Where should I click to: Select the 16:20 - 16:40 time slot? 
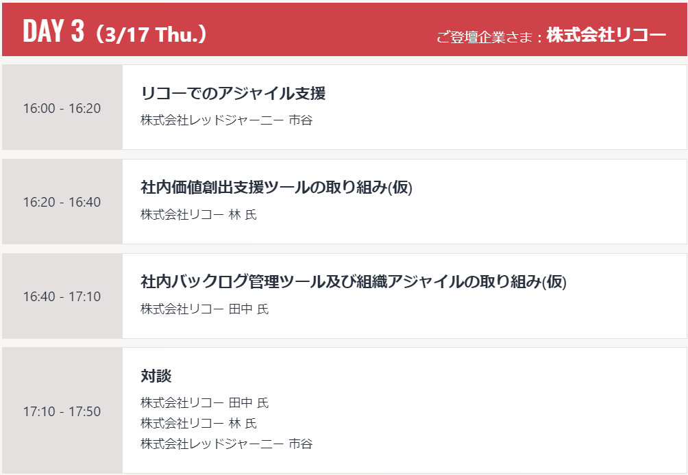pyautogui.click(x=62, y=202)
